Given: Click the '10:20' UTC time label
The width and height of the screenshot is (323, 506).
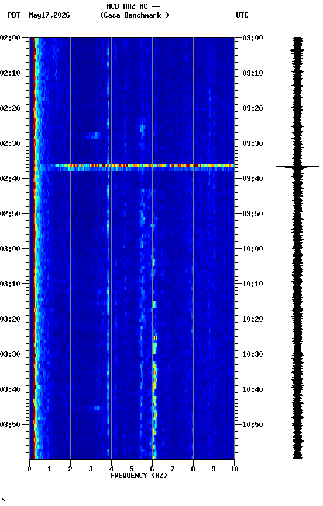Looking at the screenshot, I should pos(253,319).
